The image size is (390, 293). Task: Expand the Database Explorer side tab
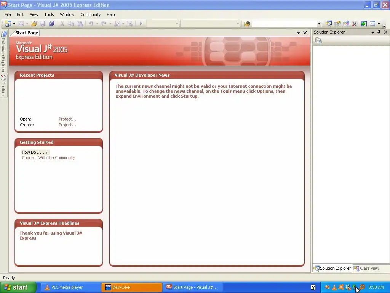pyautogui.click(x=3, y=52)
